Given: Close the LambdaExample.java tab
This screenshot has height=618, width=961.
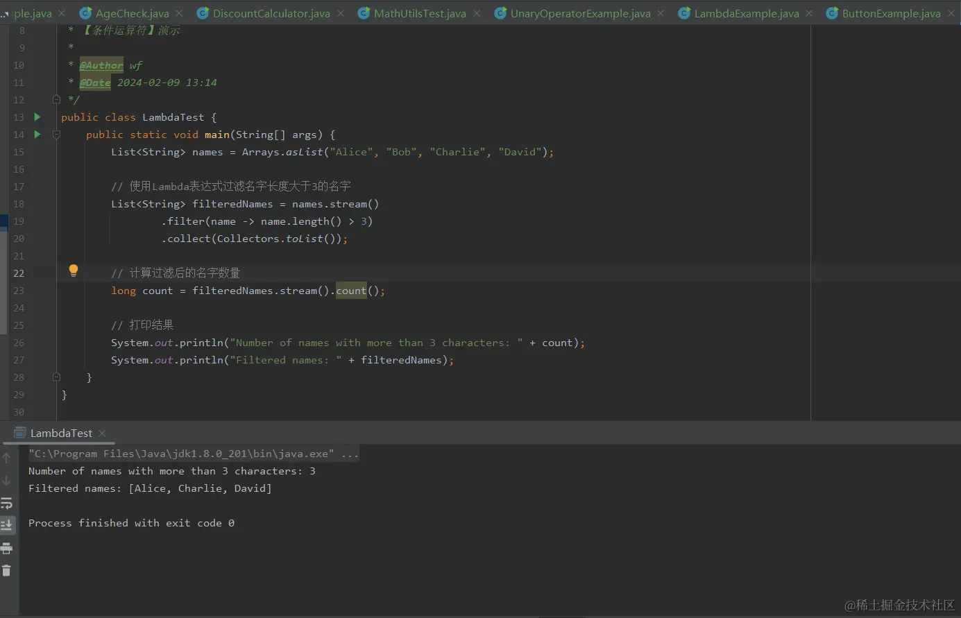Looking at the screenshot, I should 809,13.
